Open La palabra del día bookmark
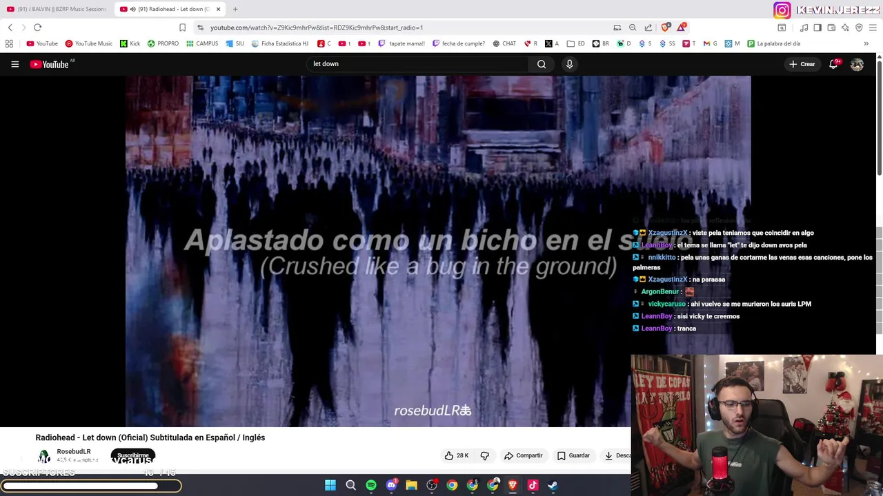 [774, 43]
